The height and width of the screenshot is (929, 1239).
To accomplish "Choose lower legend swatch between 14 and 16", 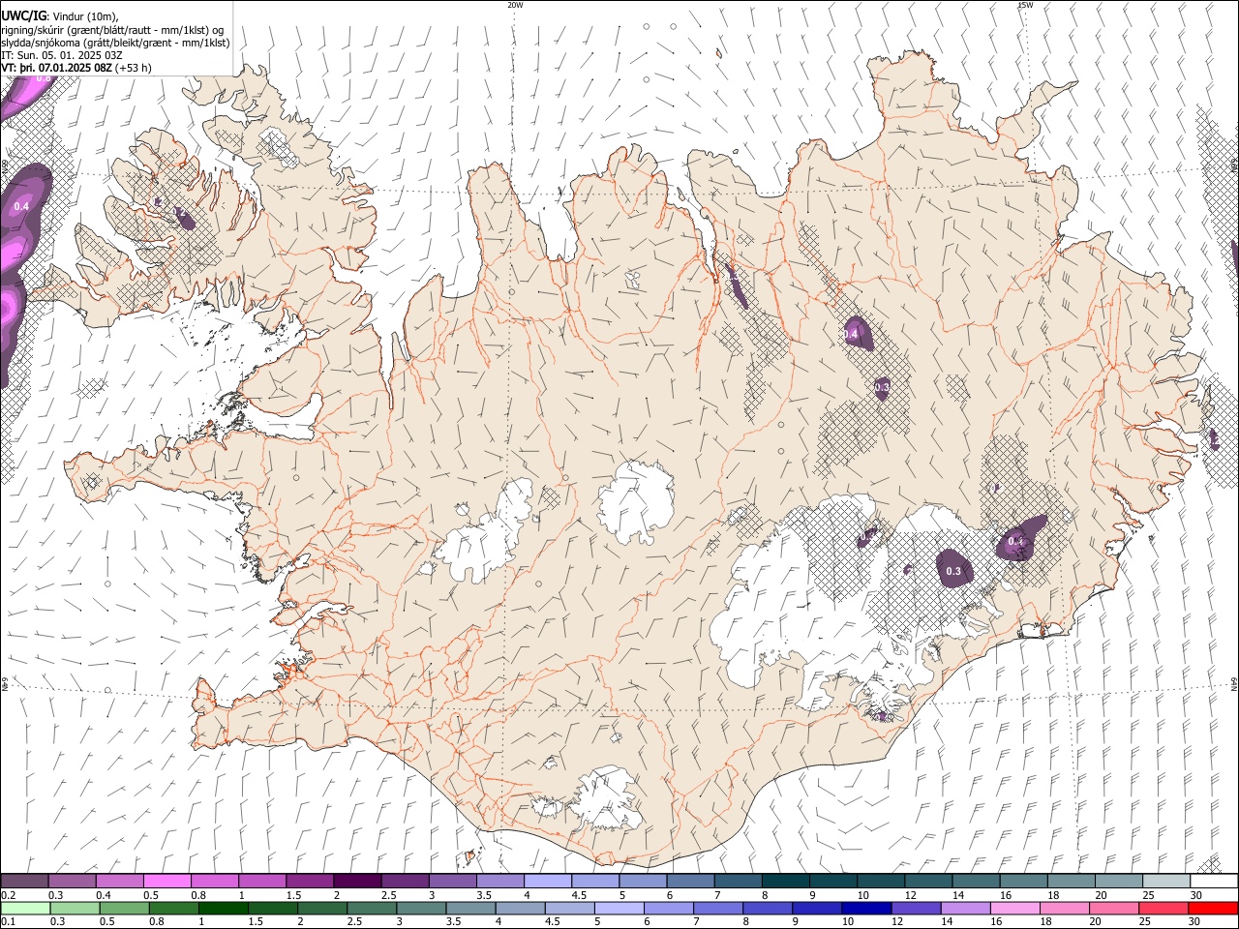I will (964, 909).
